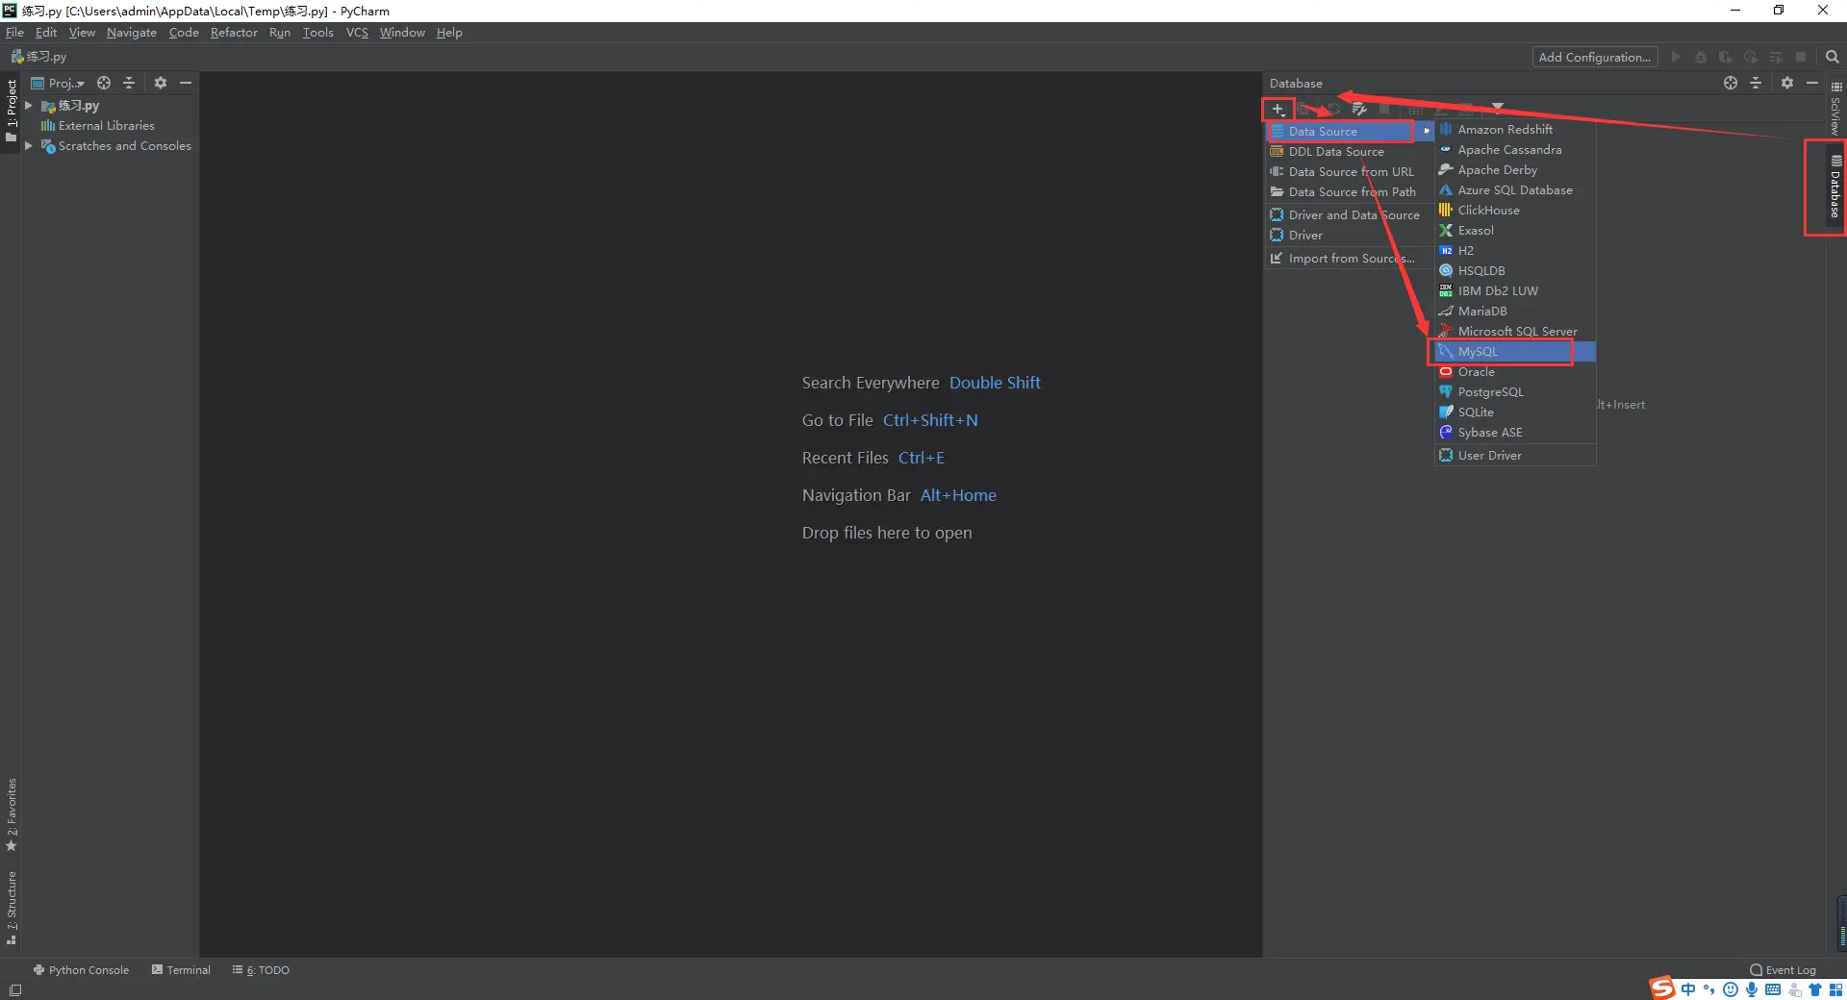Open the Sogou input method S logo
This screenshot has width=1847, height=1000.
(1662, 988)
